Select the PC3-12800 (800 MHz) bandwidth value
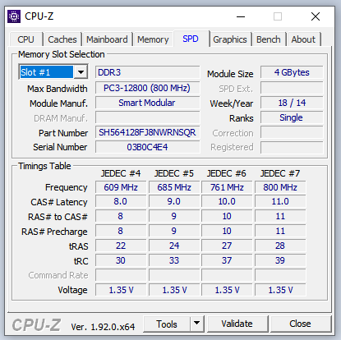341x340 pixels. (147, 88)
